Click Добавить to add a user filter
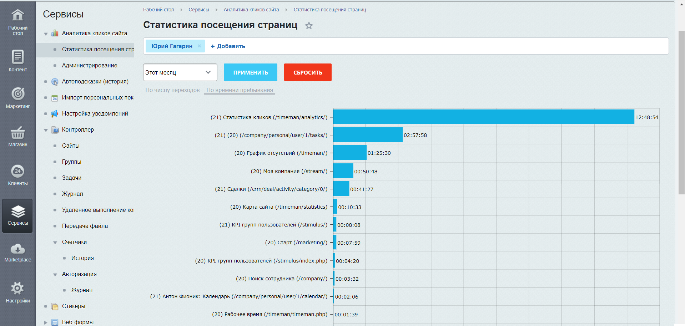The height and width of the screenshot is (326, 685). click(x=228, y=46)
